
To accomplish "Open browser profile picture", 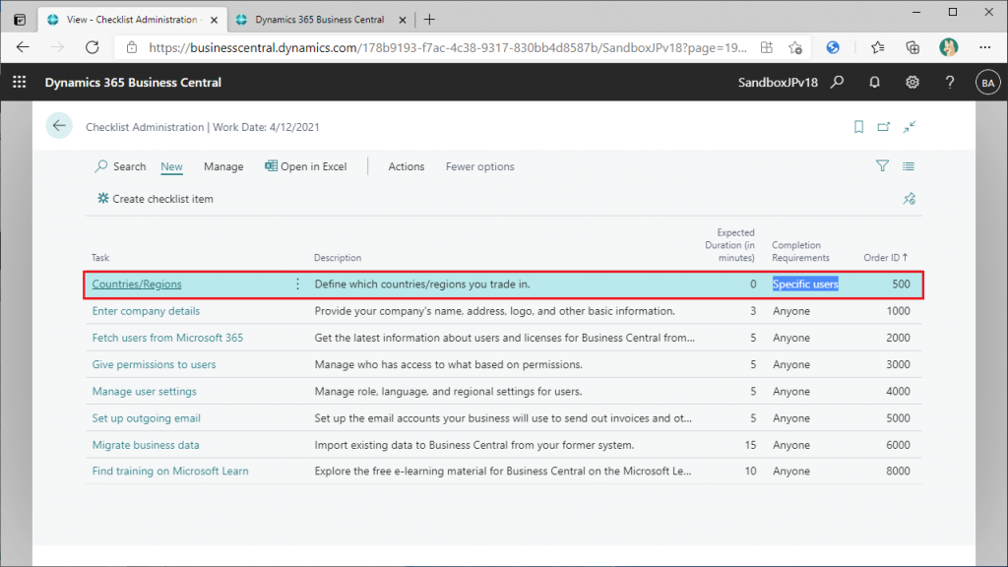I will click(948, 47).
